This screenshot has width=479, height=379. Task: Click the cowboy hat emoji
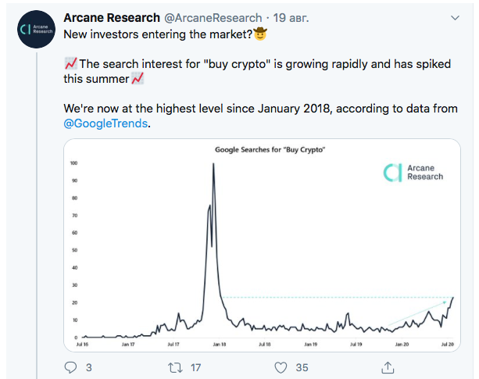coord(260,34)
